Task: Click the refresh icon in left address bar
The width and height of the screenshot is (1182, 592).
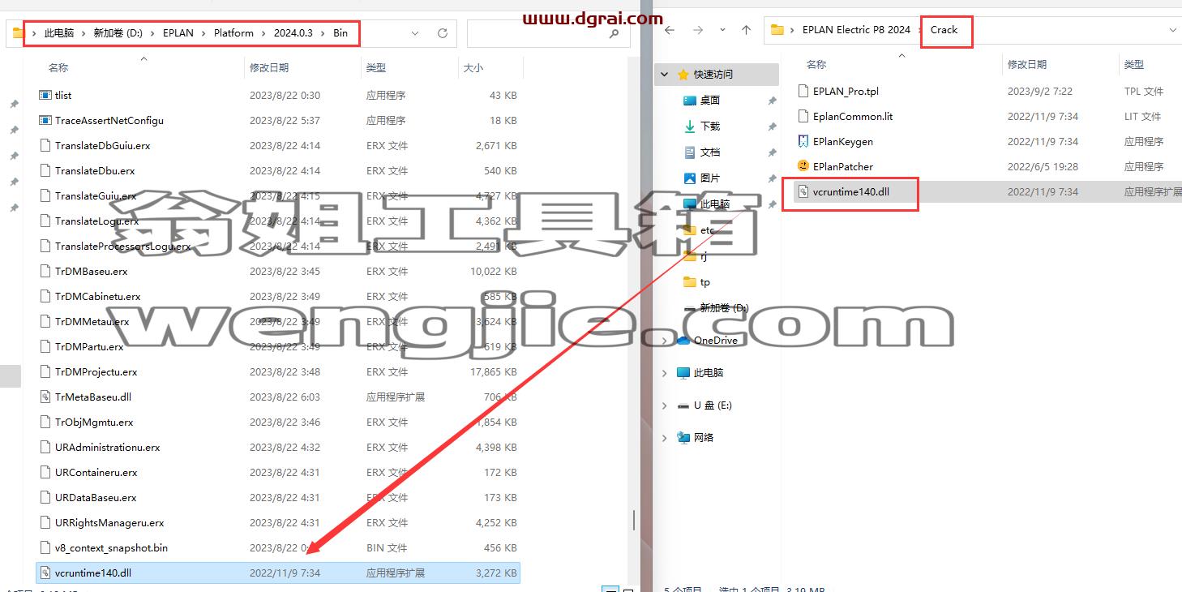Action: [442, 33]
